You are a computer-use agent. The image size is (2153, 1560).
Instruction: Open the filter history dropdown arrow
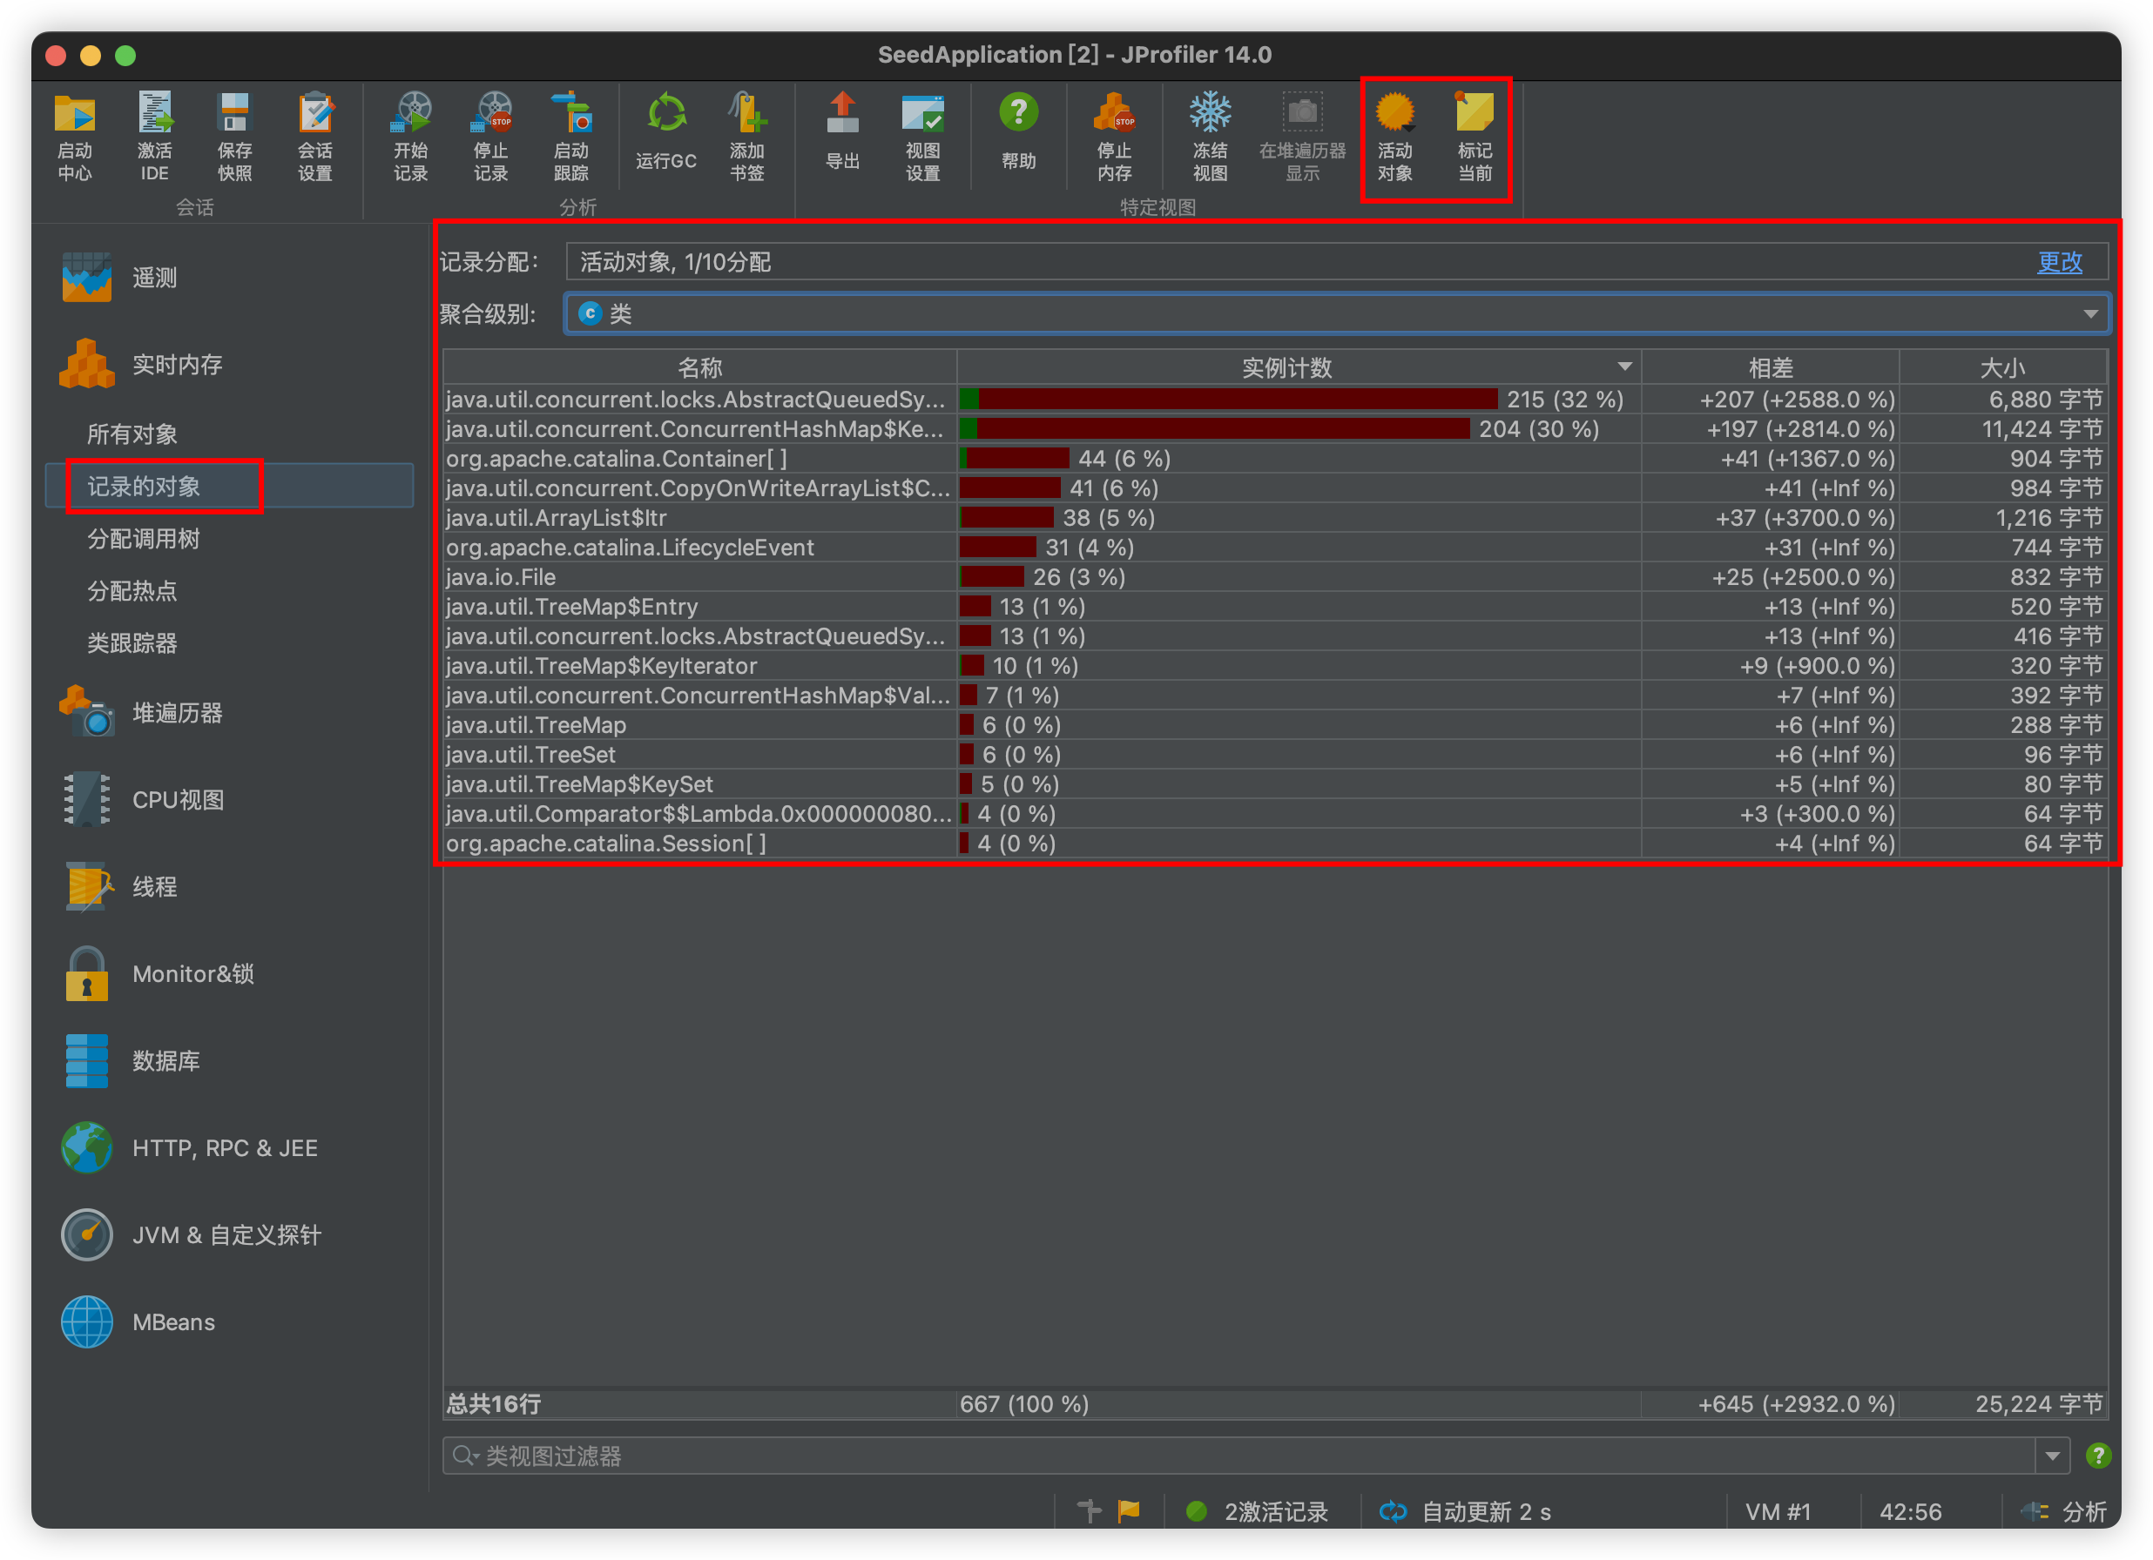[x=2052, y=1456]
